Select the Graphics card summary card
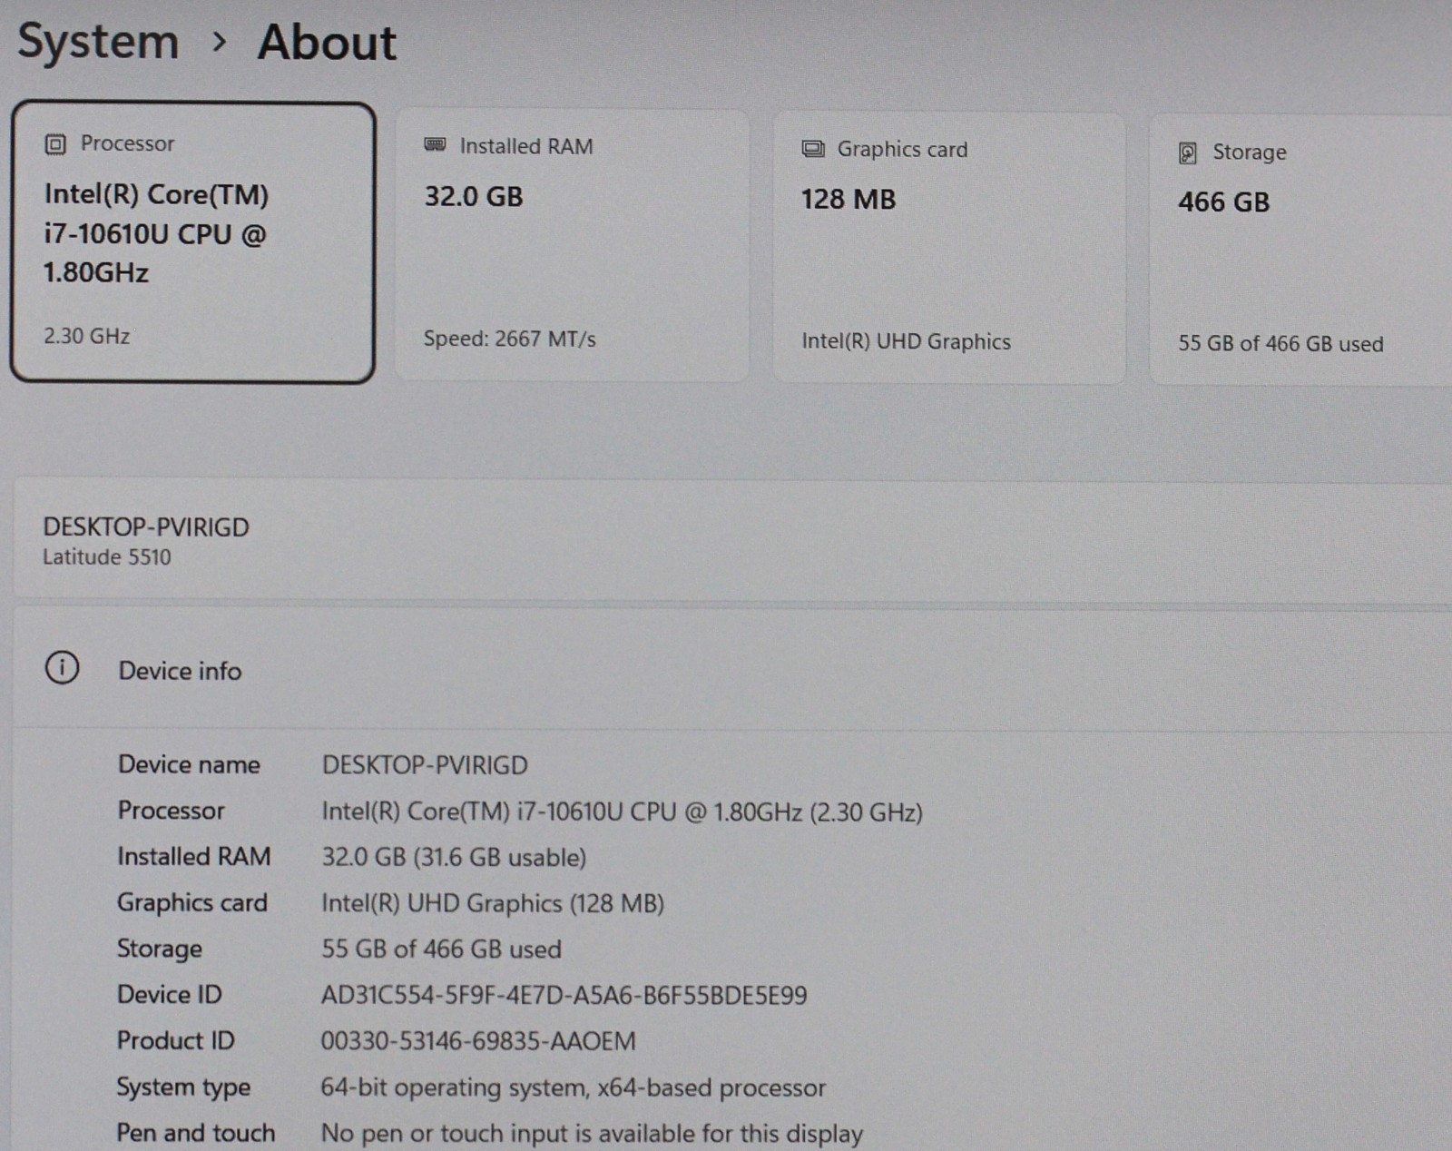This screenshot has height=1151, width=1452. 948,247
